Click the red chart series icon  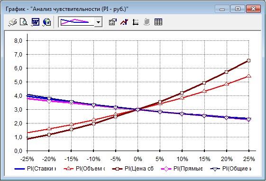pyautogui.click(x=124, y=22)
